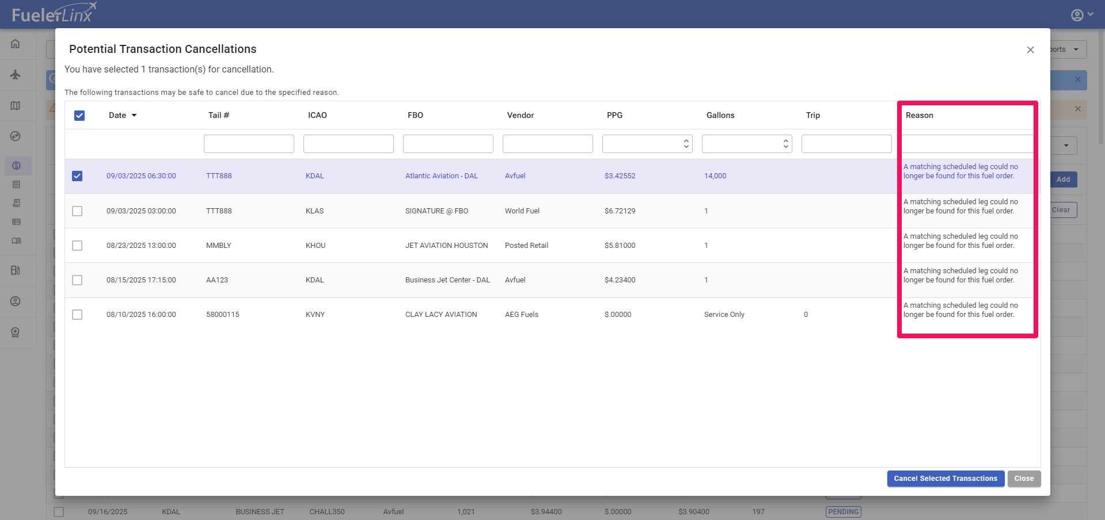Open the user account icon in sidebar
Viewport: 1105px width, 520px height.
[16, 301]
